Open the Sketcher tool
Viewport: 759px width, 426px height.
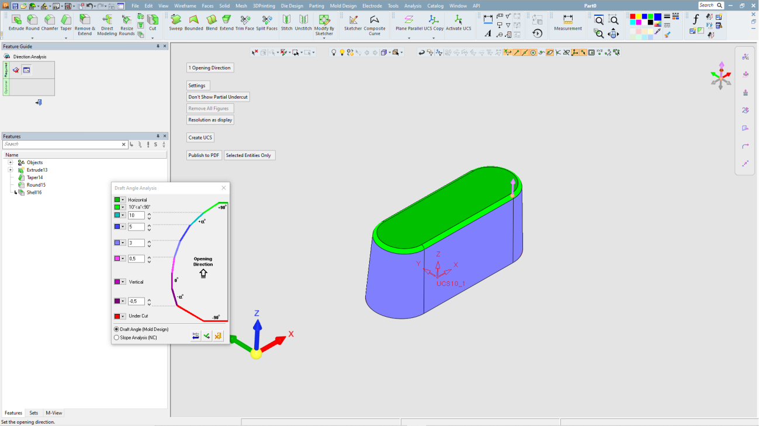pyautogui.click(x=353, y=20)
